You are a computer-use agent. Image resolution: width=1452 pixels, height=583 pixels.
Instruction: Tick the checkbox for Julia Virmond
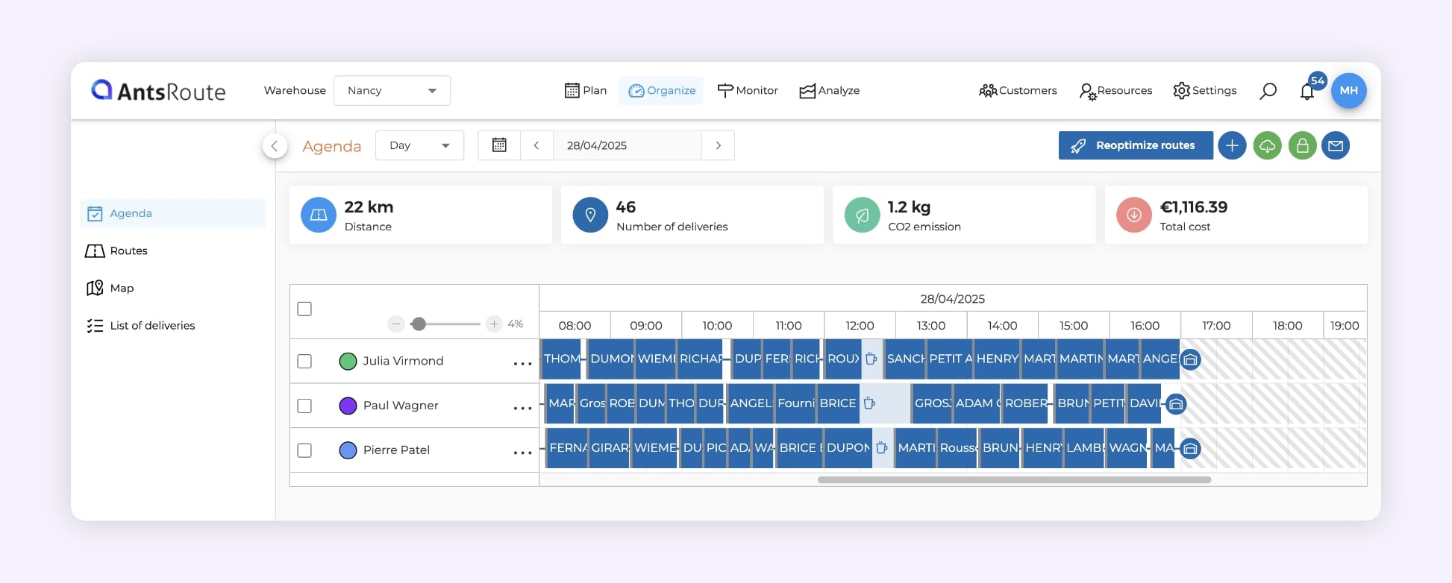pyautogui.click(x=304, y=362)
